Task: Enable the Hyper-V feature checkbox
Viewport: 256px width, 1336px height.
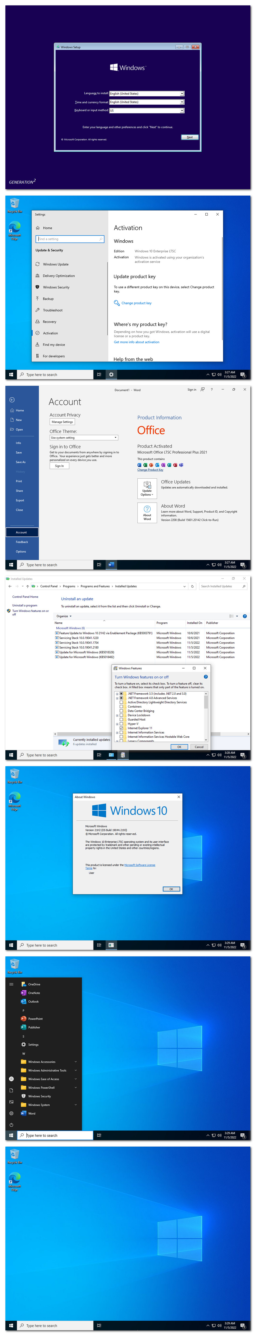Action: click(x=121, y=724)
